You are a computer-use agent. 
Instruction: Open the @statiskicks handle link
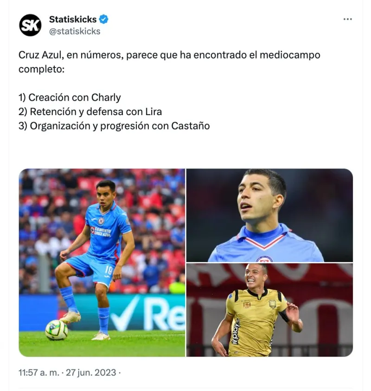click(x=75, y=32)
